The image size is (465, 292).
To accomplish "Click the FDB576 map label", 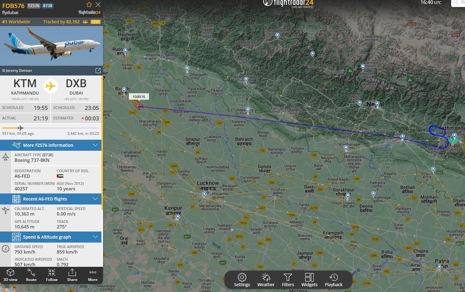I will (x=139, y=97).
